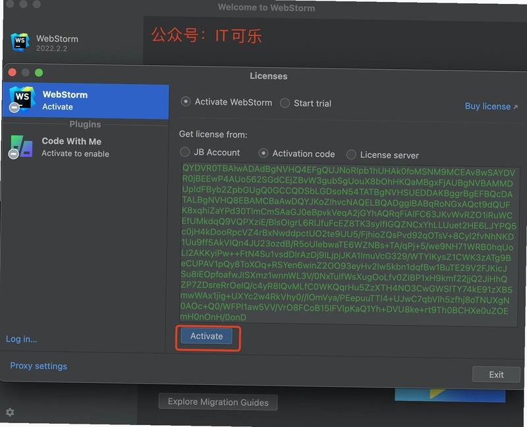Open the Buy license link
Screen dimensions: 527x427
click(x=491, y=107)
